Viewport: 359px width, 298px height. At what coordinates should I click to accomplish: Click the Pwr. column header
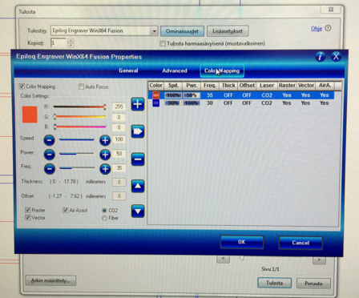(192, 86)
